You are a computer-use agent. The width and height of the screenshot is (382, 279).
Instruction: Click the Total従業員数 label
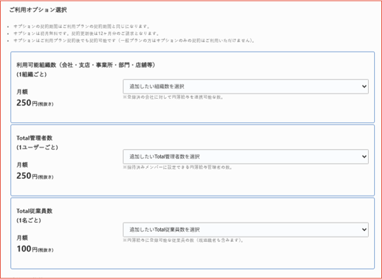(34, 211)
